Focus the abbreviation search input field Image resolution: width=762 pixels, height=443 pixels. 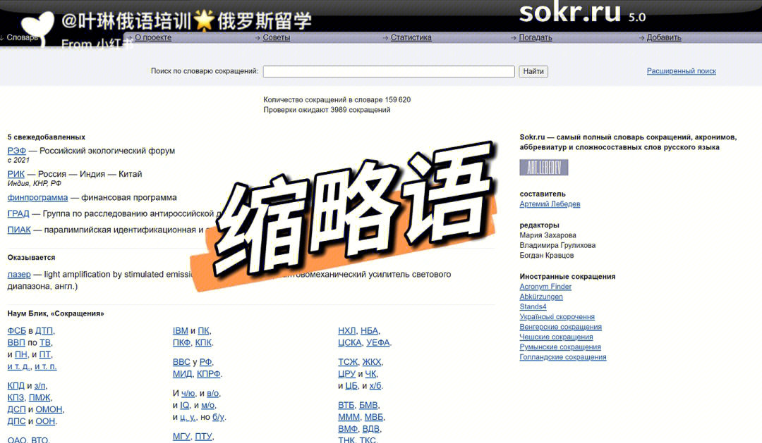click(389, 71)
